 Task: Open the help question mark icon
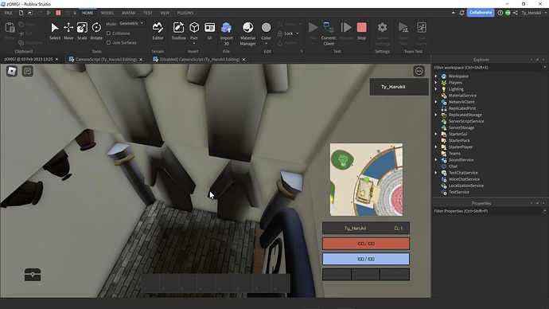point(500,13)
